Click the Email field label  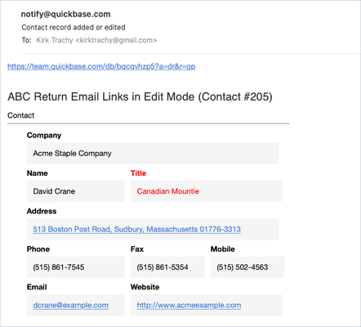(37, 287)
